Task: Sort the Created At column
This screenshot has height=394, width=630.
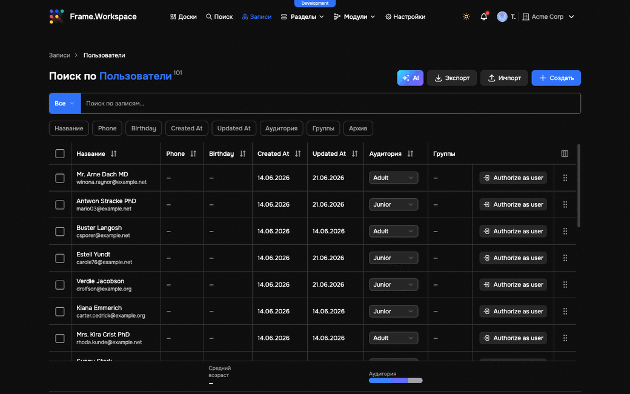Action: (x=297, y=153)
